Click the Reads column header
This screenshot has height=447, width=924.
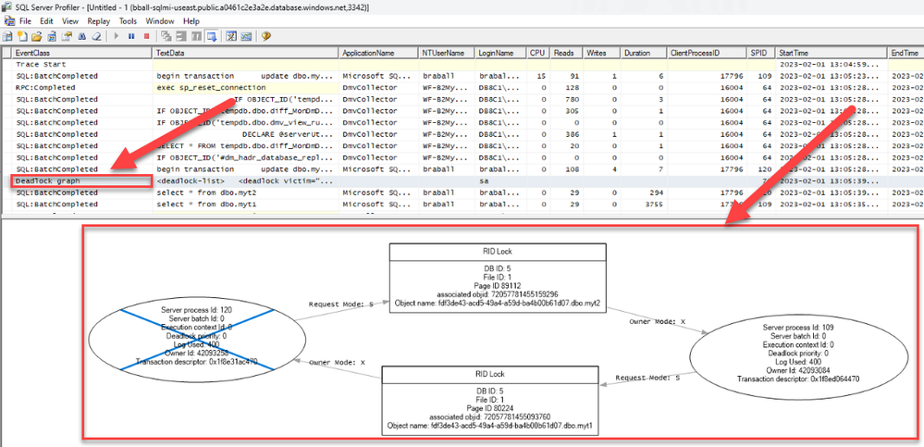click(x=567, y=53)
